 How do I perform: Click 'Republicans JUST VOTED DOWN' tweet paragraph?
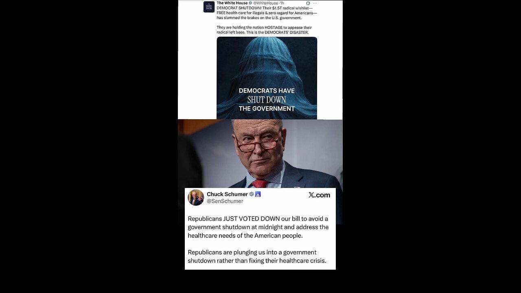click(258, 227)
